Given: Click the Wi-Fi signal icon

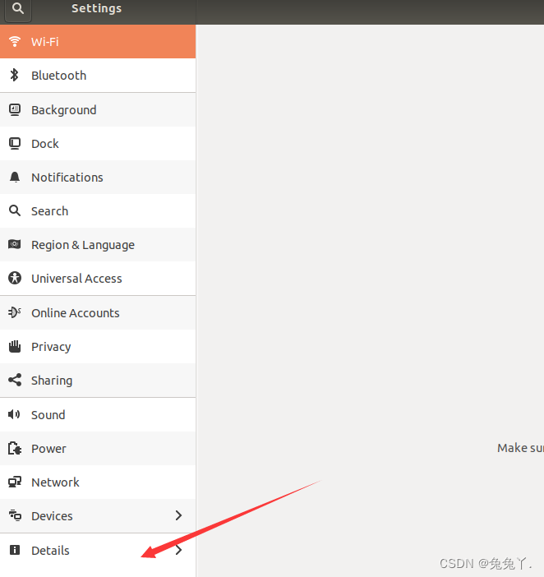Looking at the screenshot, I should 15,41.
